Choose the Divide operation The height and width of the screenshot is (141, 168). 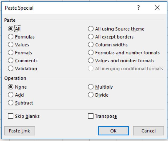pyautogui.click(x=91, y=95)
